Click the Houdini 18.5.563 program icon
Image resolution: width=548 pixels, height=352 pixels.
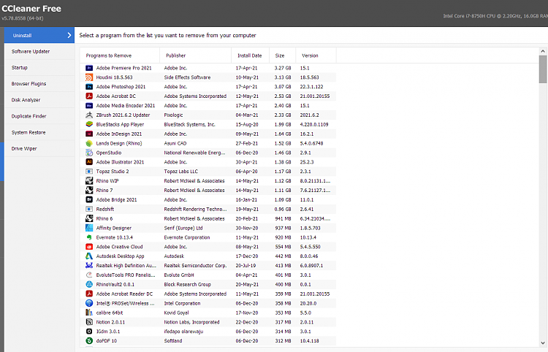(x=89, y=77)
